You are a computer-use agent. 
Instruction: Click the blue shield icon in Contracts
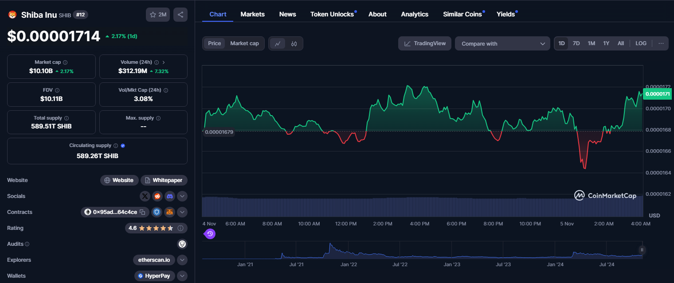point(157,212)
